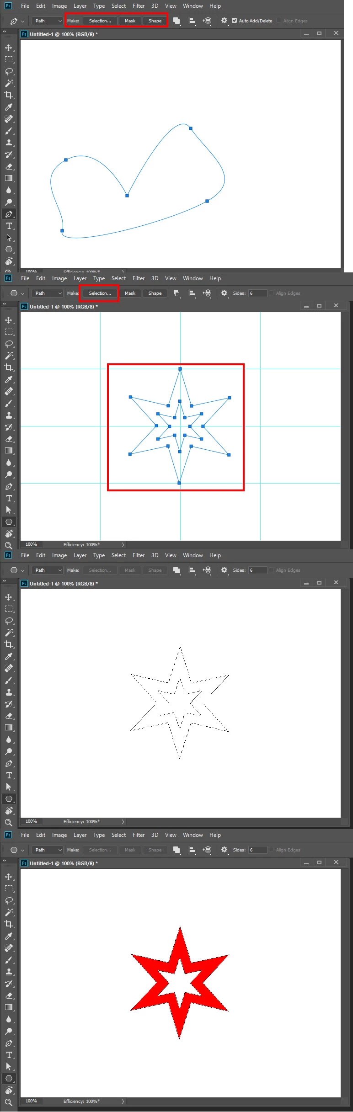Select the Polygon tool in the guides window
This screenshot has height=1112, width=353.
click(9, 522)
